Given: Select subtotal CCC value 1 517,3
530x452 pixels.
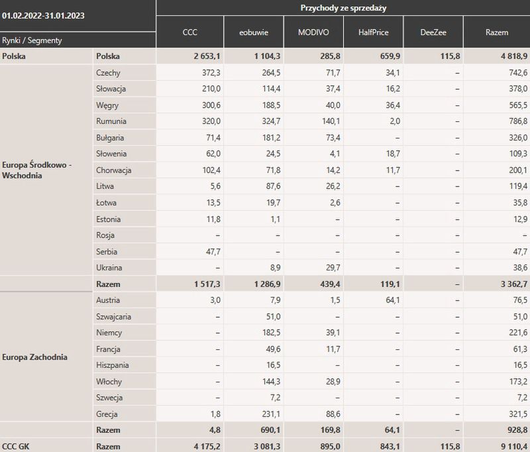Looking at the screenshot, I should 207,284.
